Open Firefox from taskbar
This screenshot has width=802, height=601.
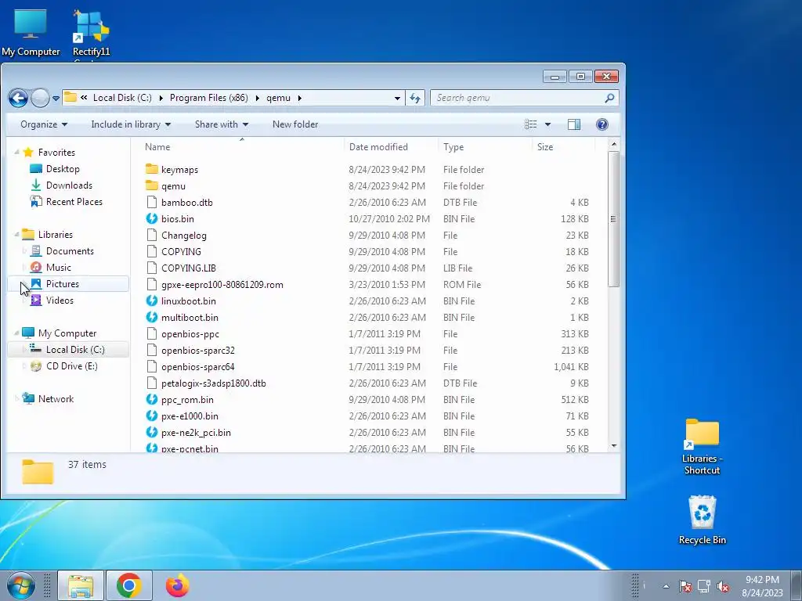pos(178,585)
